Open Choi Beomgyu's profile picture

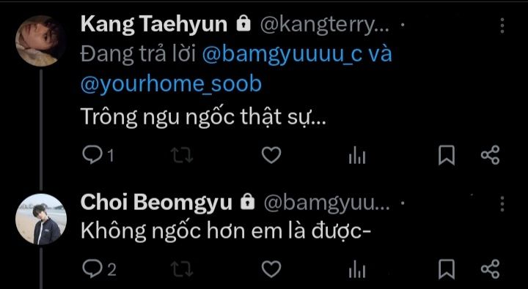(41, 219)
